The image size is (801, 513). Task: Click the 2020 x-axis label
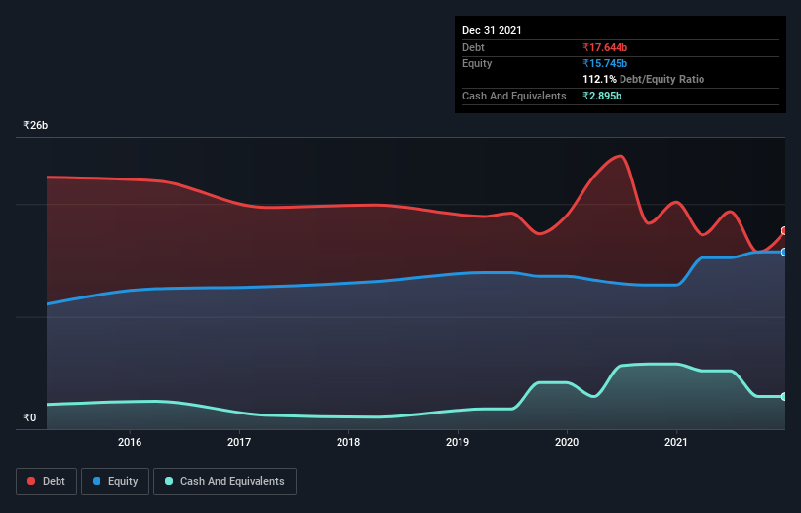[x=567, y=442]
